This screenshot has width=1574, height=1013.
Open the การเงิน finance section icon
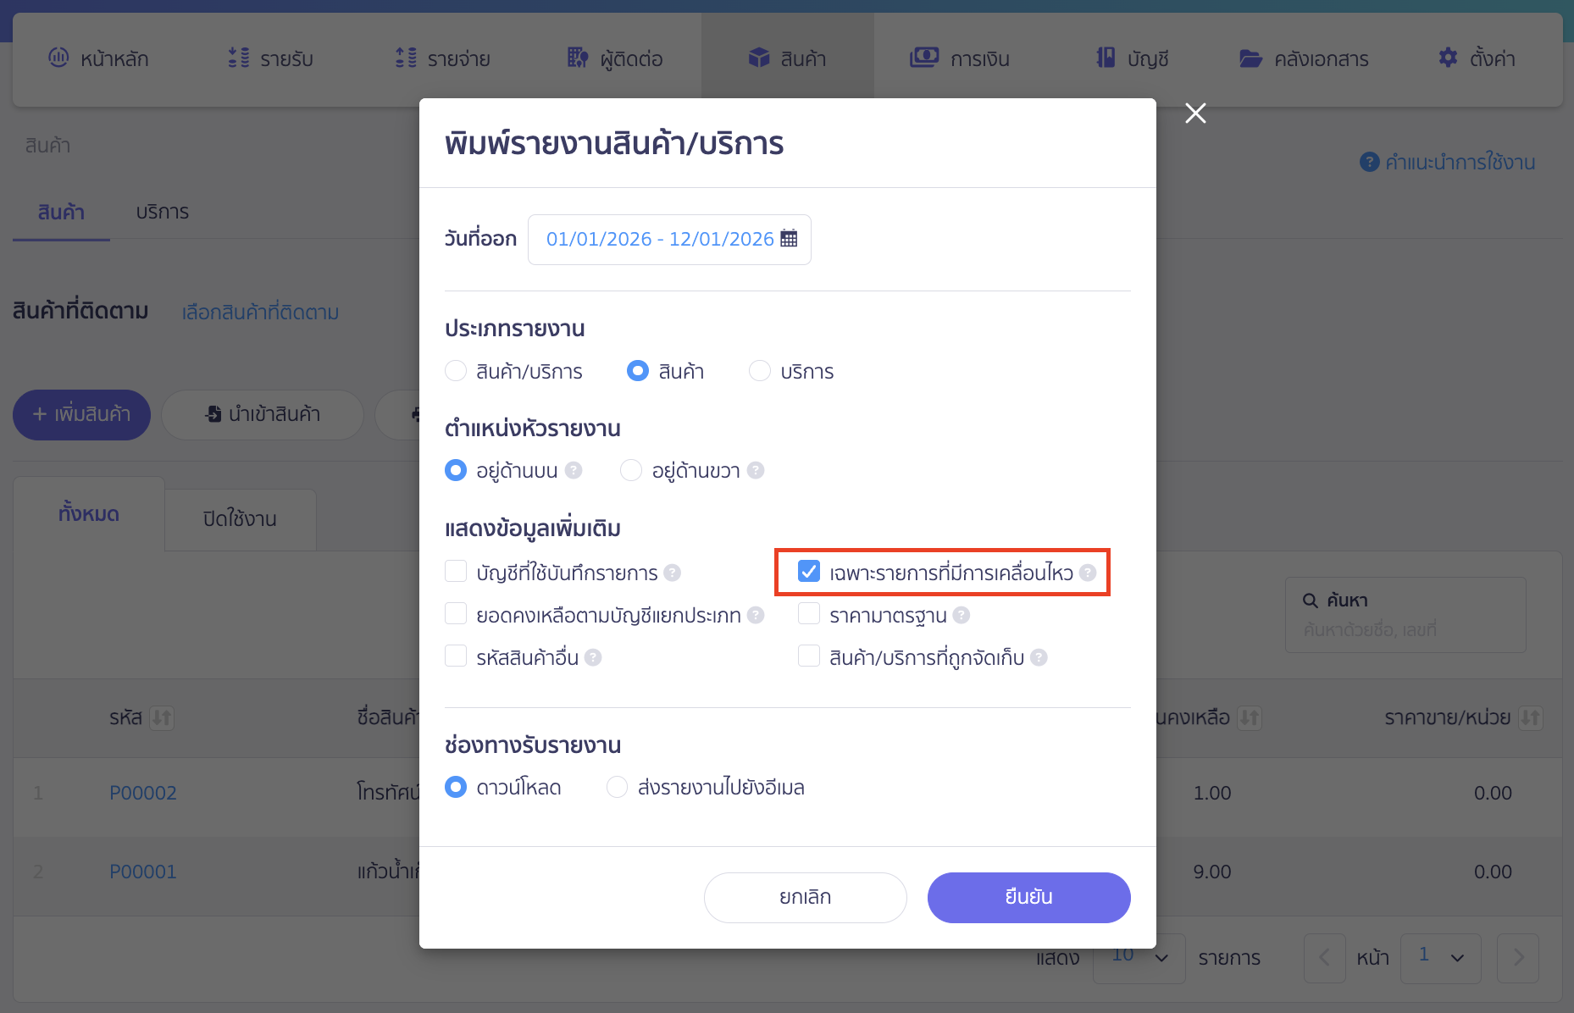pyautogui.click(x=923, y=58)
